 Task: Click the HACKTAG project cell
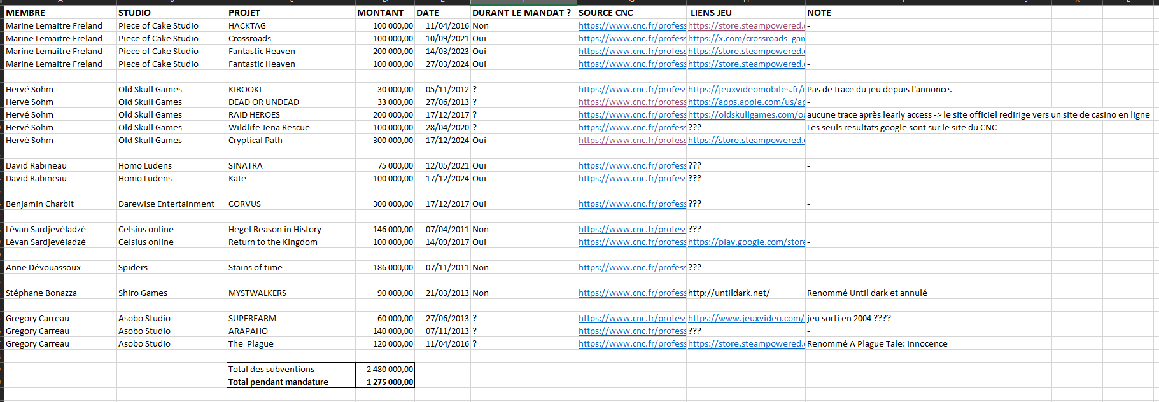[x=291, y=25]
